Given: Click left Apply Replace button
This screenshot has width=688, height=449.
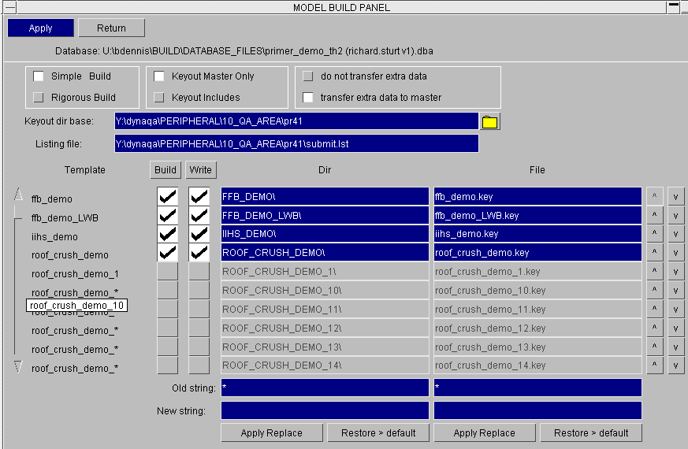Looking at the screenshot, I should [272, 432].
